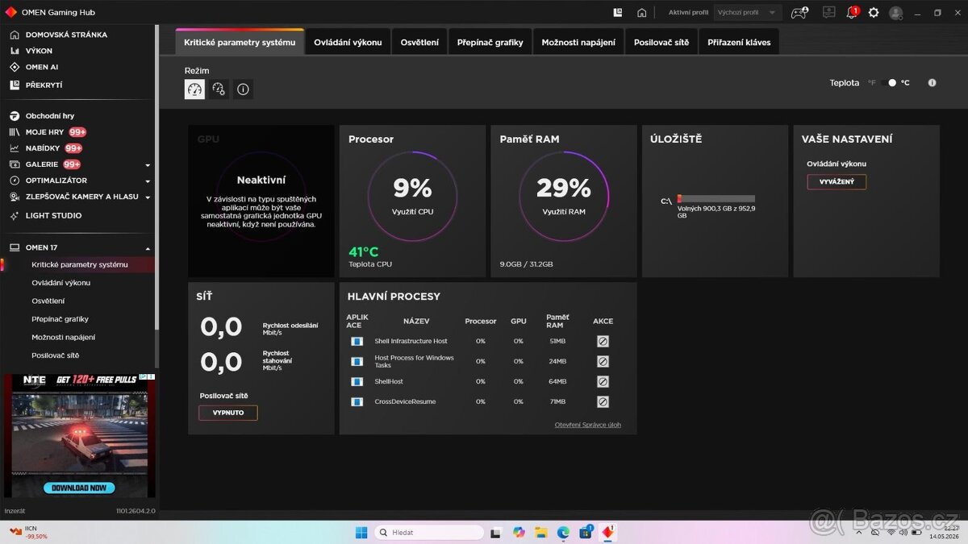Switch to the Posilovač sítě tab
The height and width of the screenshot is (544, 968).
(661, 42)
